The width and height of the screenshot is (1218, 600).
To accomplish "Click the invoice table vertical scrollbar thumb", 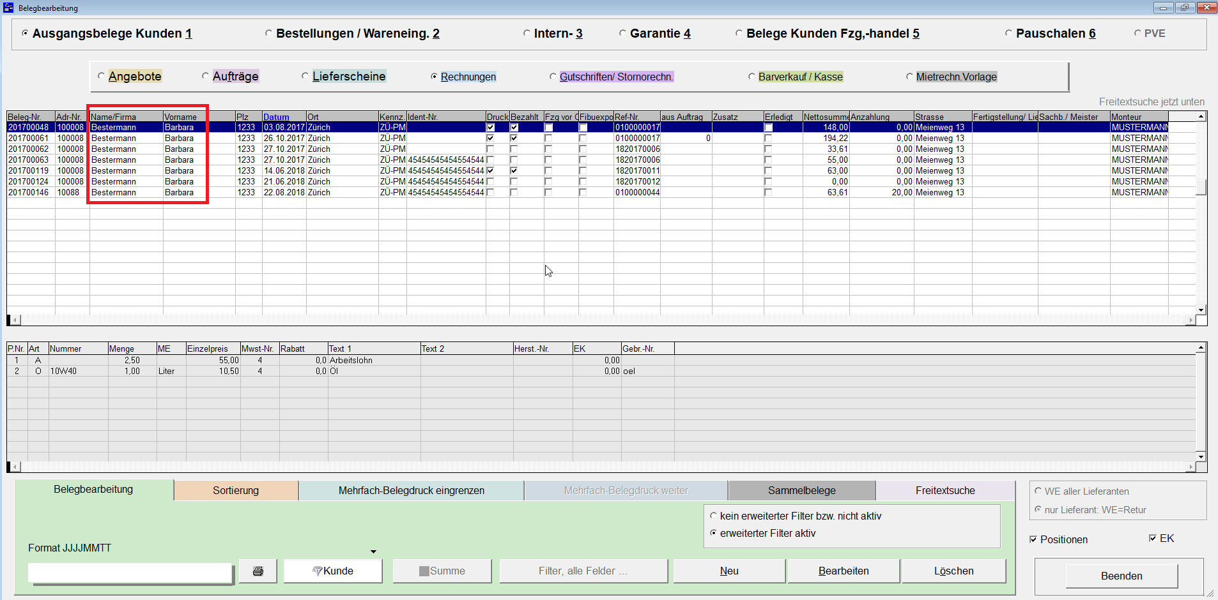I will click(x=1201, y=187).
